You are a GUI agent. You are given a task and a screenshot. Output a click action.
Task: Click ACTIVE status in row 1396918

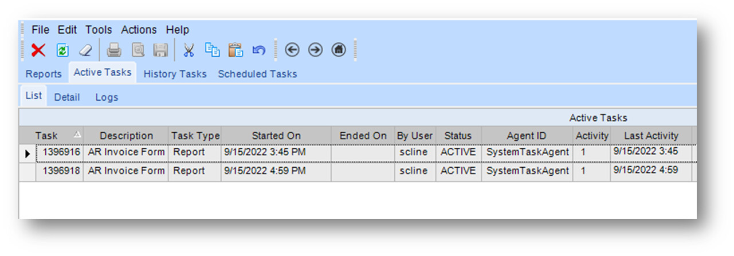pos(458,171)
